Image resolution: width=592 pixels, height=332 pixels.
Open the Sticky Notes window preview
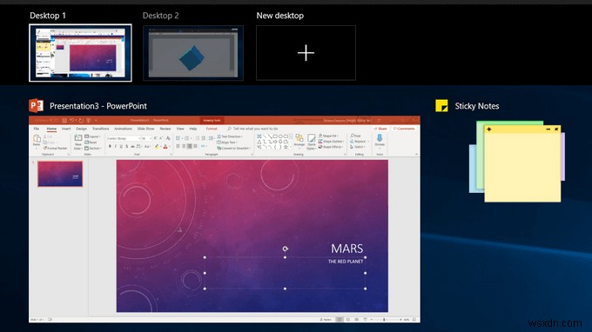[517, 162]
